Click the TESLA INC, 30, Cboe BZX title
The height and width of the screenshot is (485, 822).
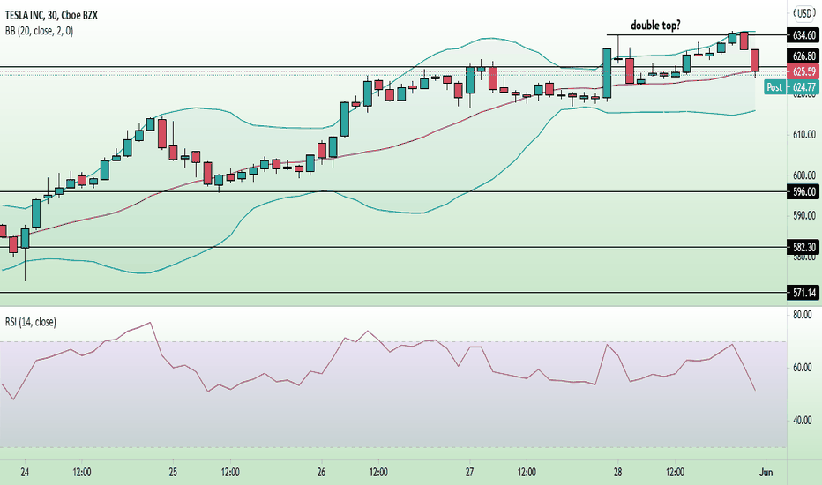(x=51, y=15)
